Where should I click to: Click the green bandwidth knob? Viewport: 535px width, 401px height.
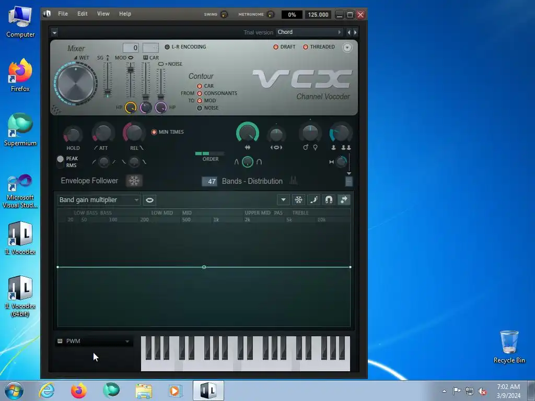click(x=248, y=133)
